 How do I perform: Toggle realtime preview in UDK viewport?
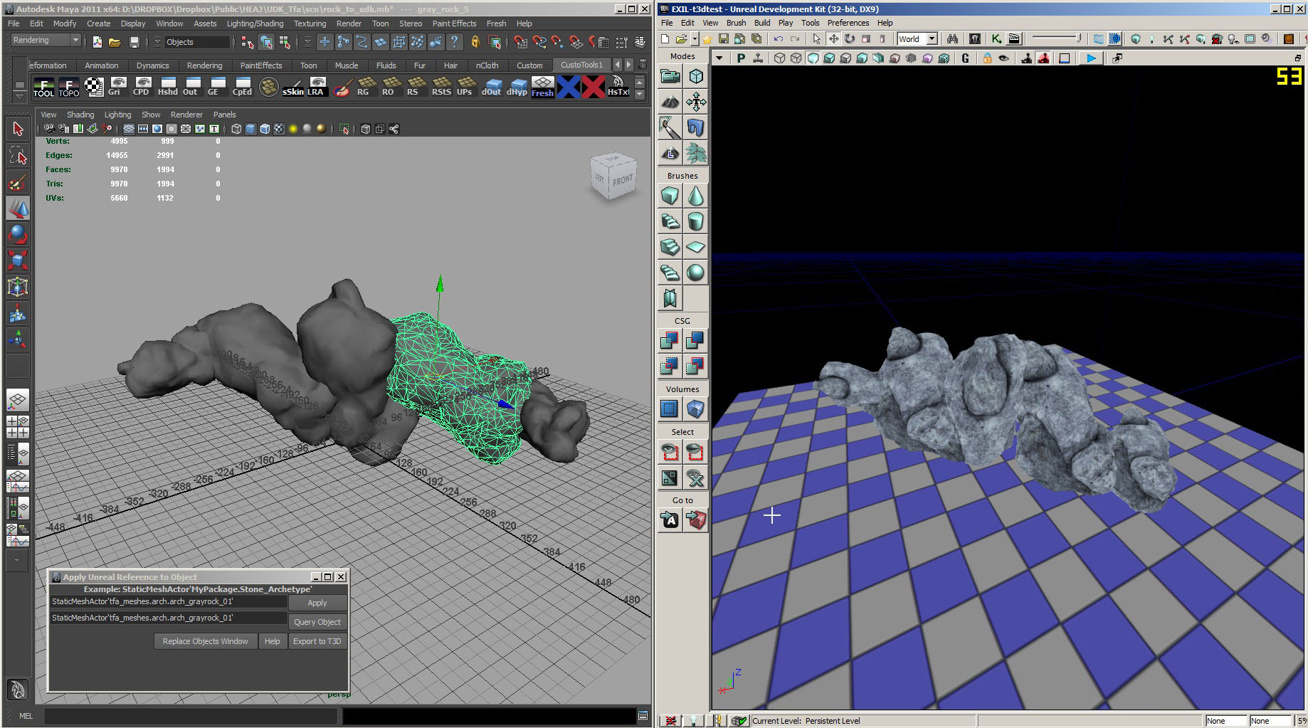(x=758, y=58)
